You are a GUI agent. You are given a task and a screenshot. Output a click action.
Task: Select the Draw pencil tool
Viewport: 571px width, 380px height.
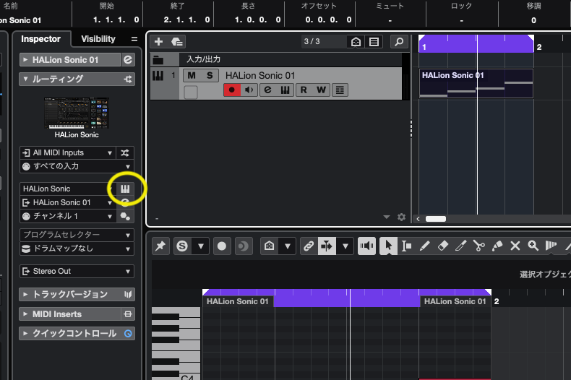[424, 246]
